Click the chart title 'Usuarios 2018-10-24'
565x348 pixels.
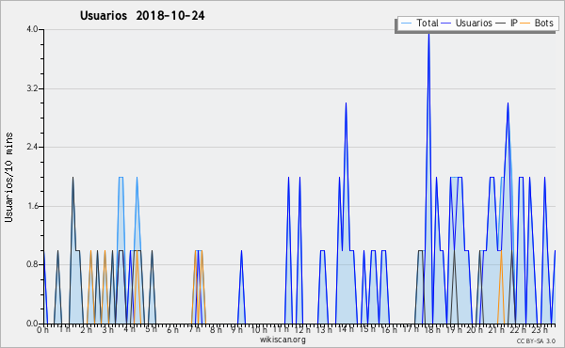(x=142, y=16)
